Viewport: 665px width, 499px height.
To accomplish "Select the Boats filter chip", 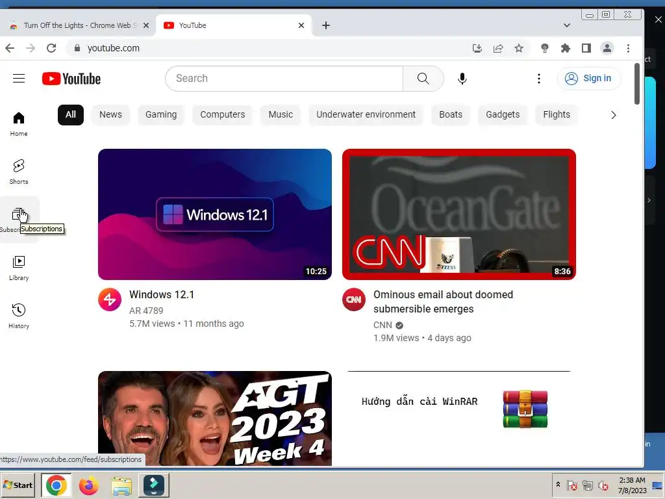I will coord(451,115).
